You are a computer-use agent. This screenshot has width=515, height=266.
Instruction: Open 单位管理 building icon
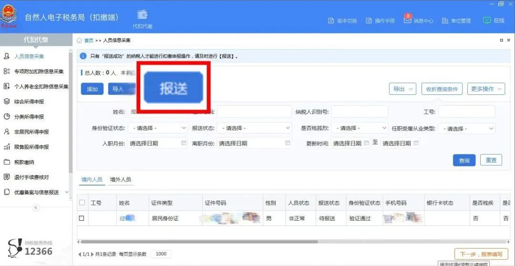pyautogui.click(x=445, y=20)
